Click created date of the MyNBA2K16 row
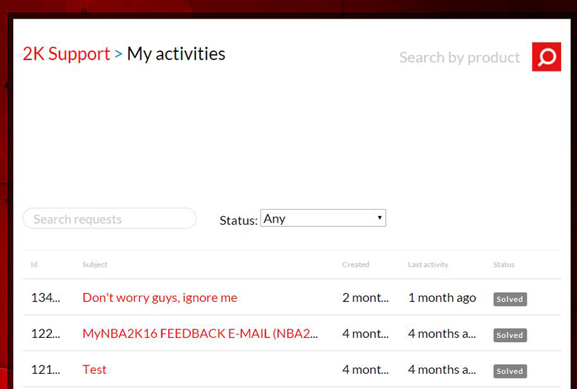This screenshot has width=577, height=389. pos(366,334)
